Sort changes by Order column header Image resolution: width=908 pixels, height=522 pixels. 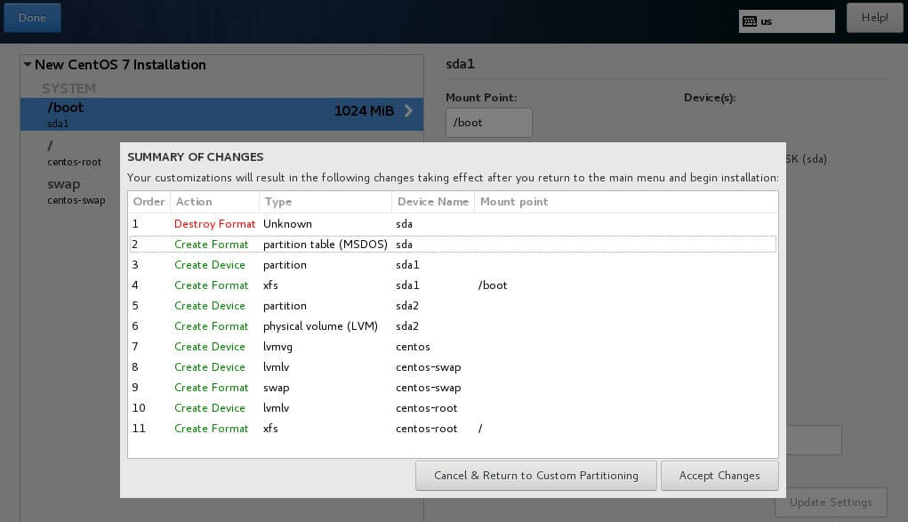click(149, 202)
